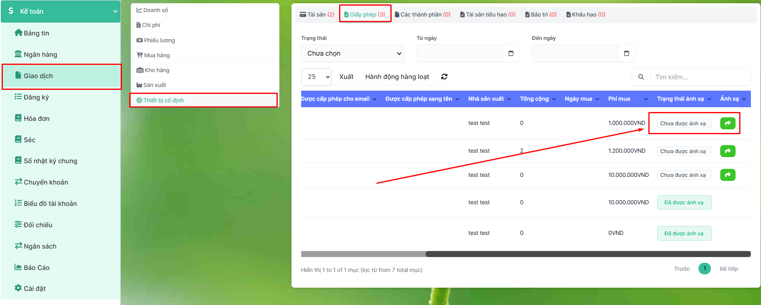Click green mapping arrow in first row
This screenshot has height=305, width=761.
(727, 123)
